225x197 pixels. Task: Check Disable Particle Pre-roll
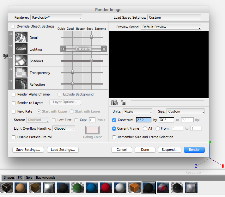14,137
